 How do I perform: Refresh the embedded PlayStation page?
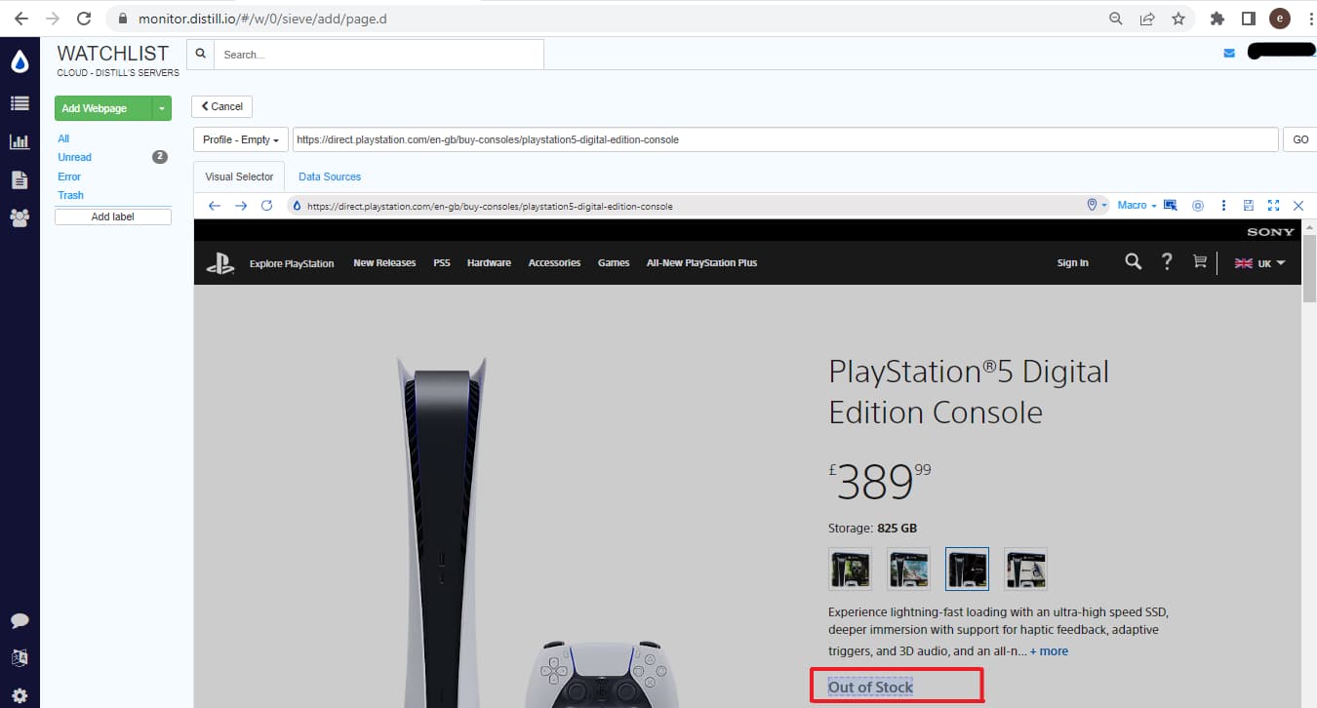tap(266, 206)
